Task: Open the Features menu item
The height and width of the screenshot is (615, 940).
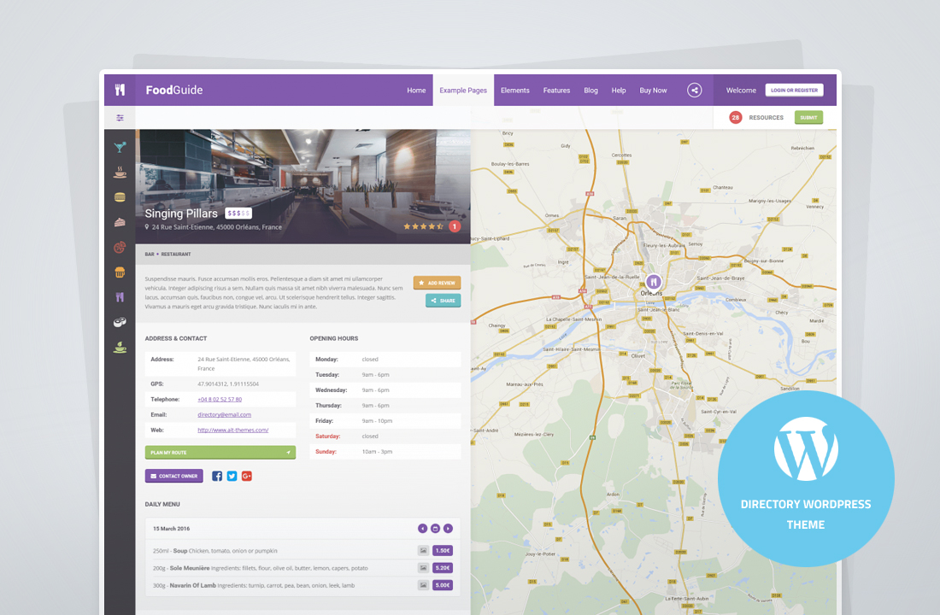Action: tap(556, 91)
